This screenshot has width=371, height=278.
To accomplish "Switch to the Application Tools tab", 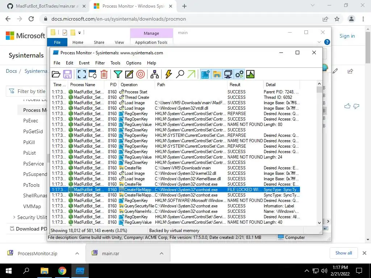I will coord(151,42).
